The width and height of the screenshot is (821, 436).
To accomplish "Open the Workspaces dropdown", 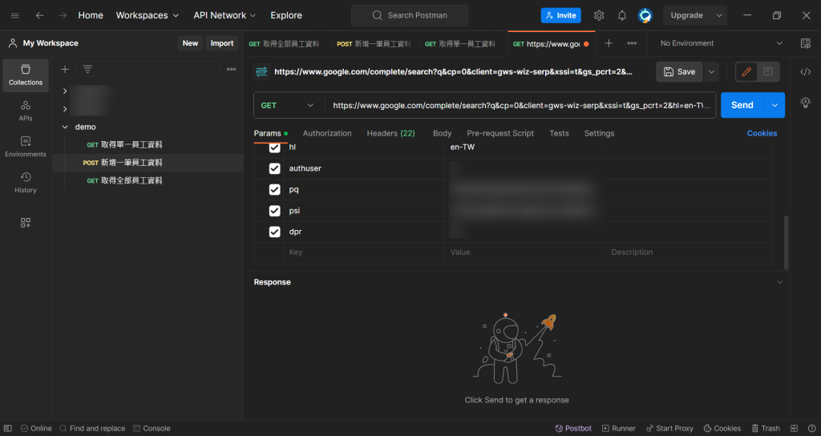I will point(148,16).
